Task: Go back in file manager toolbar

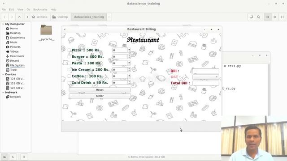Action: [5, 17]
